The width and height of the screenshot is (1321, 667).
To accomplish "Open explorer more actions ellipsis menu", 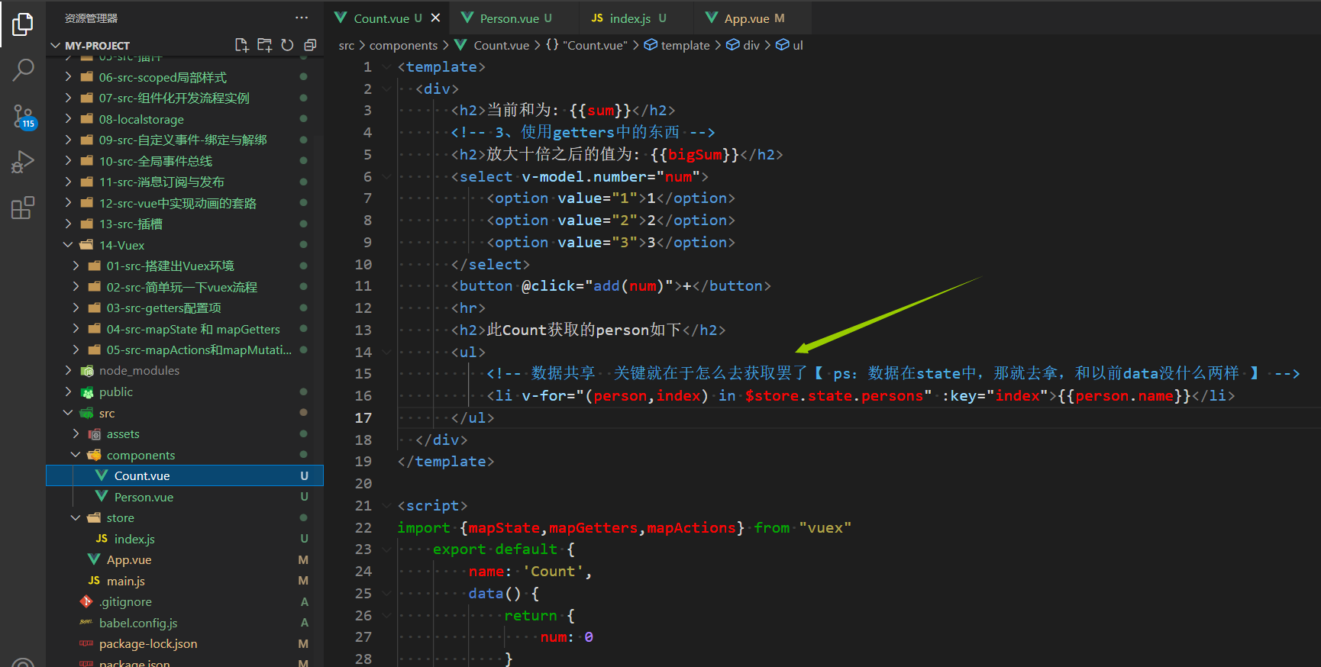I will point(302,18).
